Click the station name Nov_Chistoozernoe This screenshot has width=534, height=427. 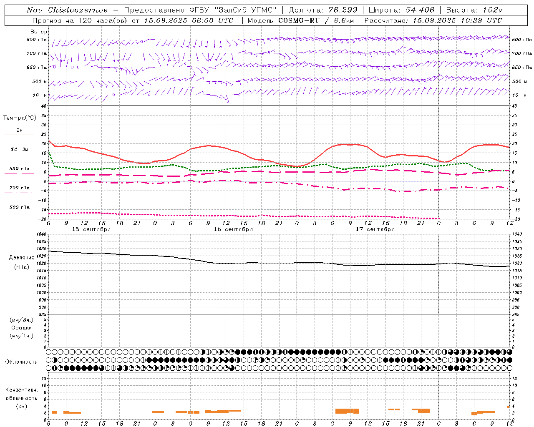click(67, 10)
